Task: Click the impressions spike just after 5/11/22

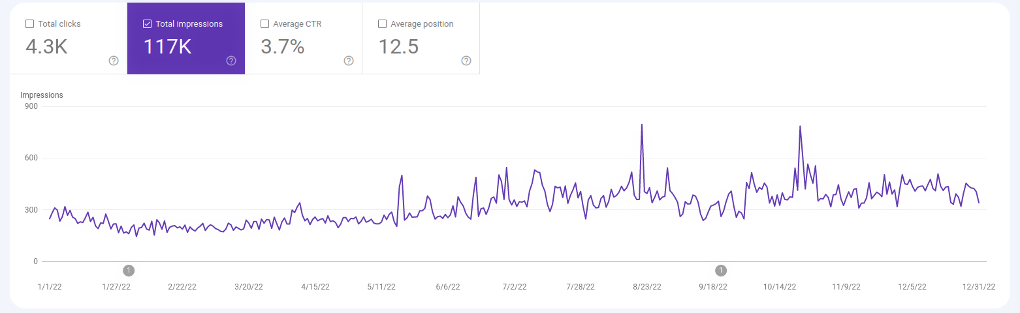Action: tap(402, 176)
